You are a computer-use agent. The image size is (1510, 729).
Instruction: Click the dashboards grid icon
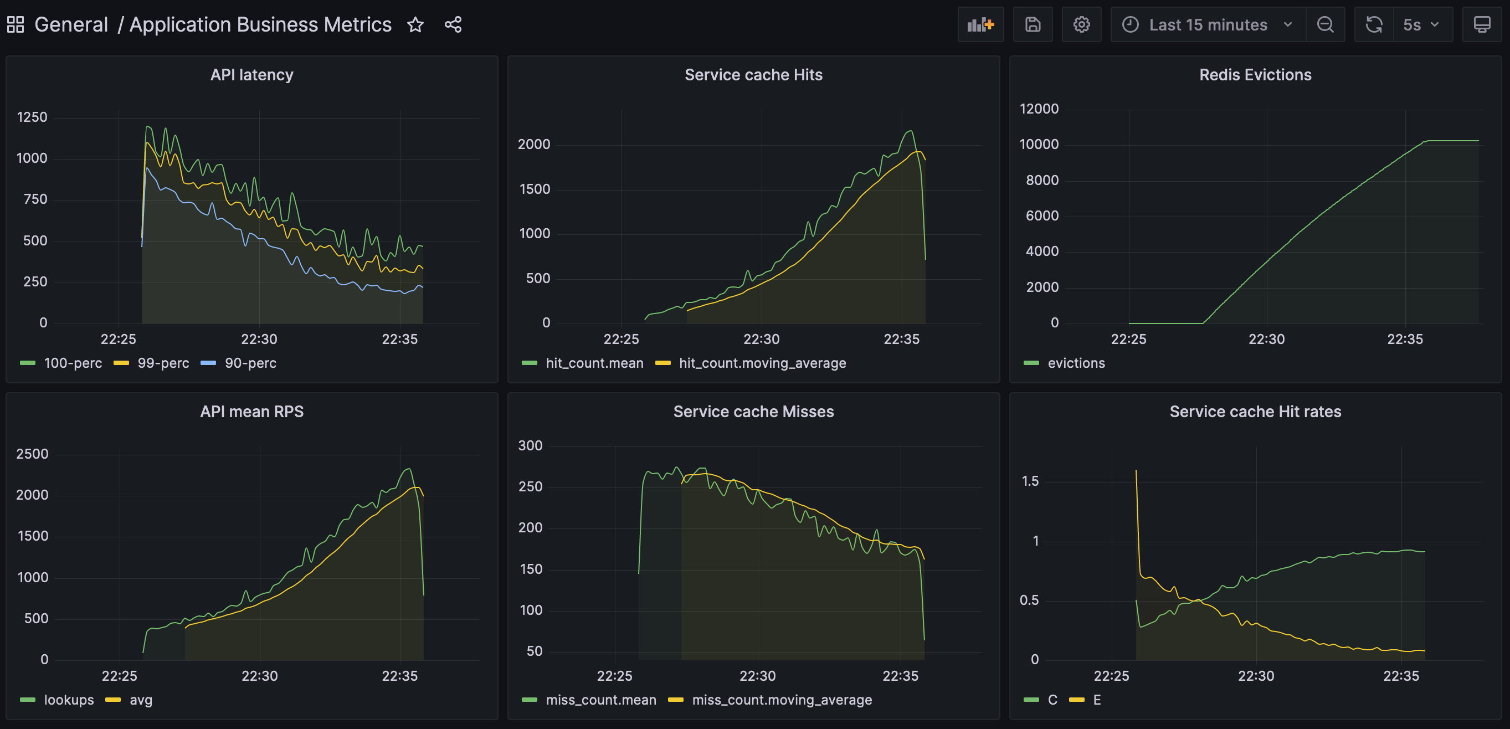point(16,24)
